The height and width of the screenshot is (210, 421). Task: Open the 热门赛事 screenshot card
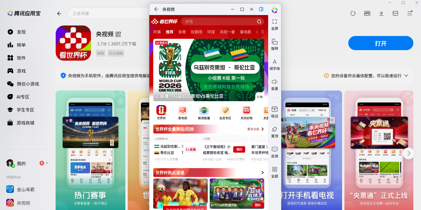coord(90,150)
